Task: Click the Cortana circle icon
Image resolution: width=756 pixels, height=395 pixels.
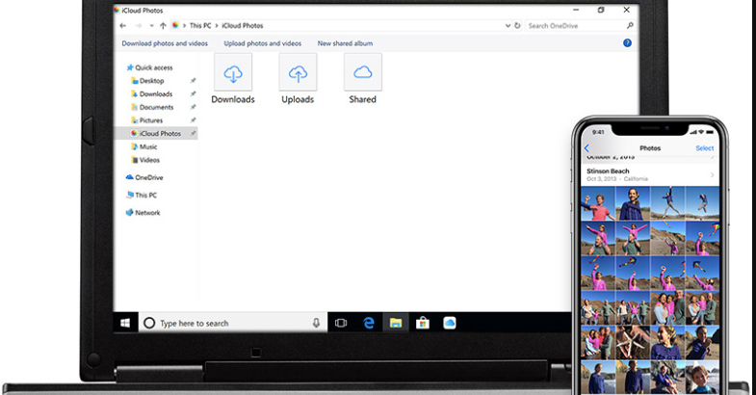Action: tap(149, 323)
